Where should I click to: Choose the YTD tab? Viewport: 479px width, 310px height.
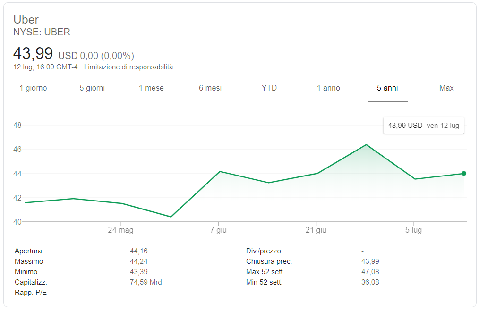269,88
